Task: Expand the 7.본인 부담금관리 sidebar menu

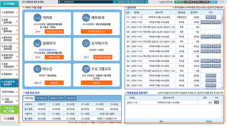Action: pos(9,65)
